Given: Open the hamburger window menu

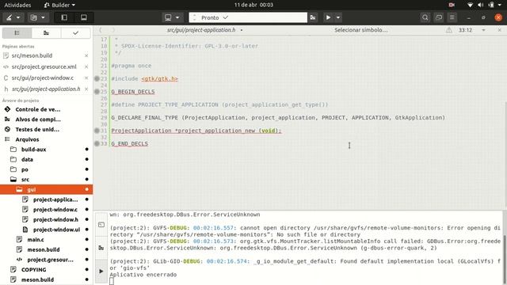Looking at the screenshot, I should pyautogui.click(x=452, y=17).
